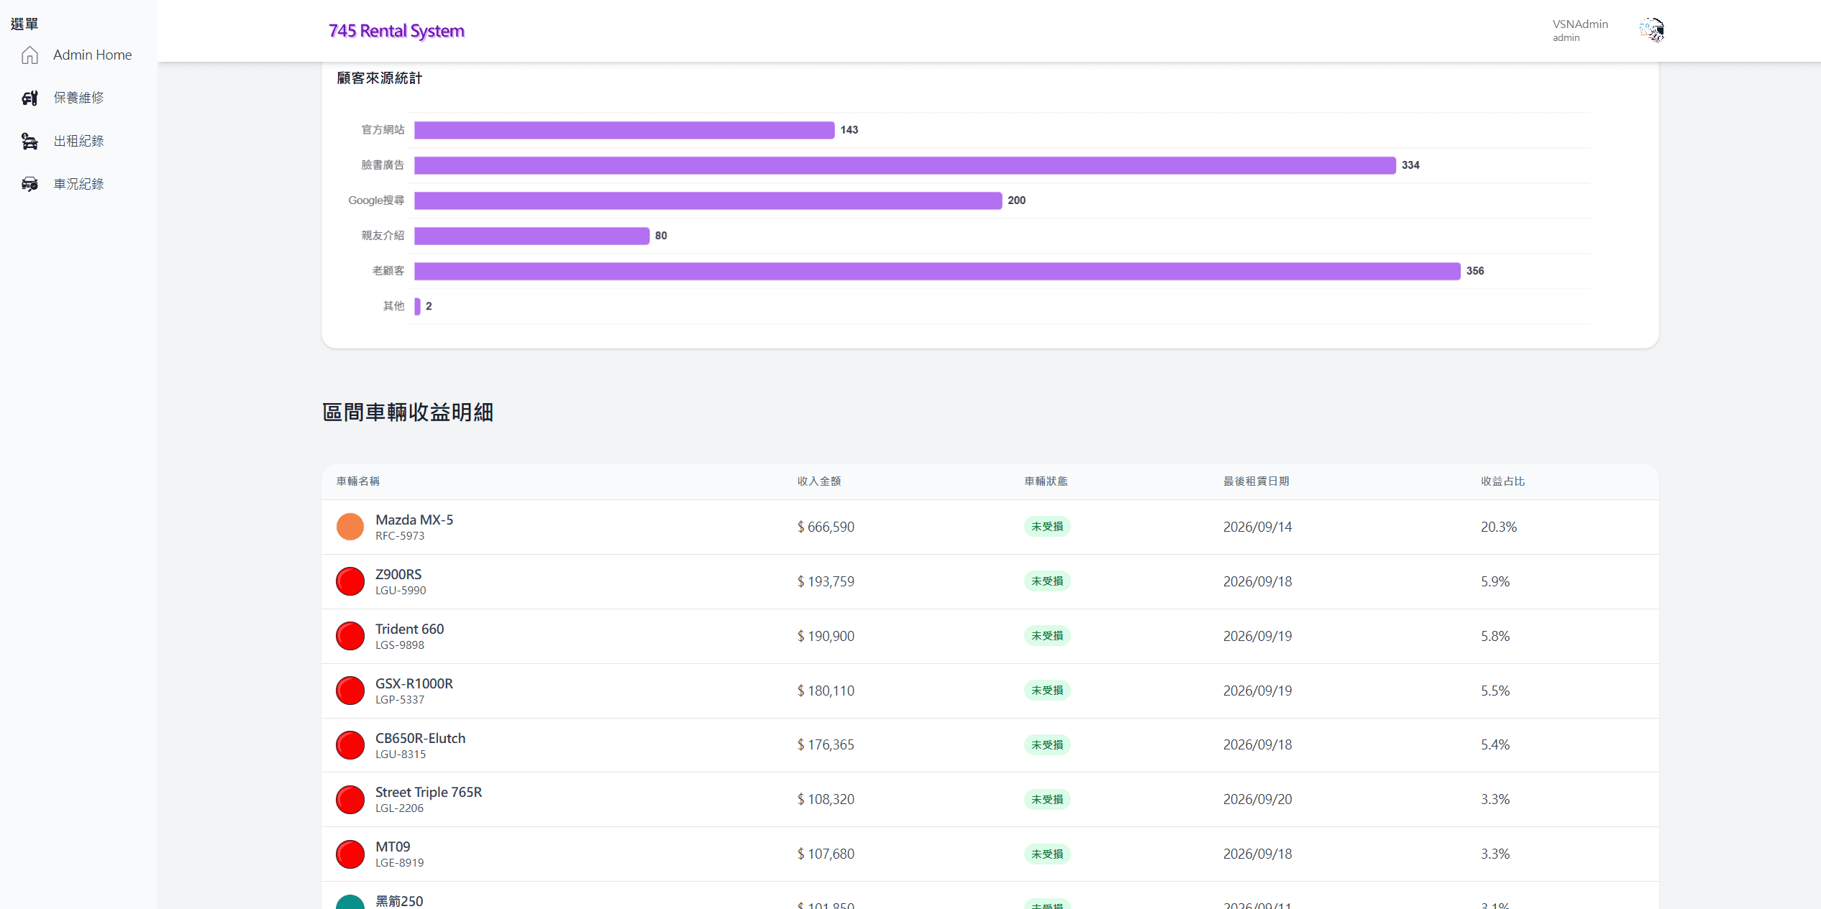This screenshot has width=1821, height=909.
Task: Click the 745 Rental System title link
Action: click(396, 31)
